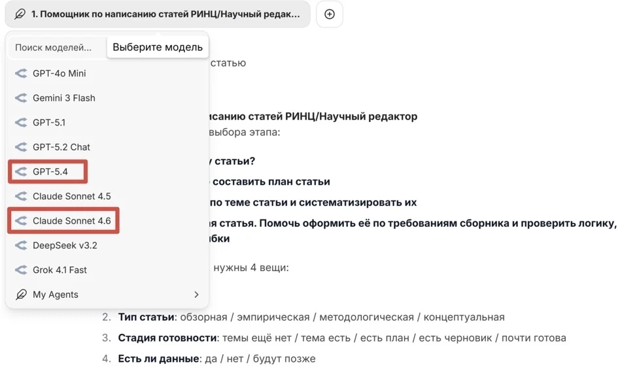Click the 'Тип статьи' list item text
The height and width of the screenshot is (375, 637).
click(311, 317)
